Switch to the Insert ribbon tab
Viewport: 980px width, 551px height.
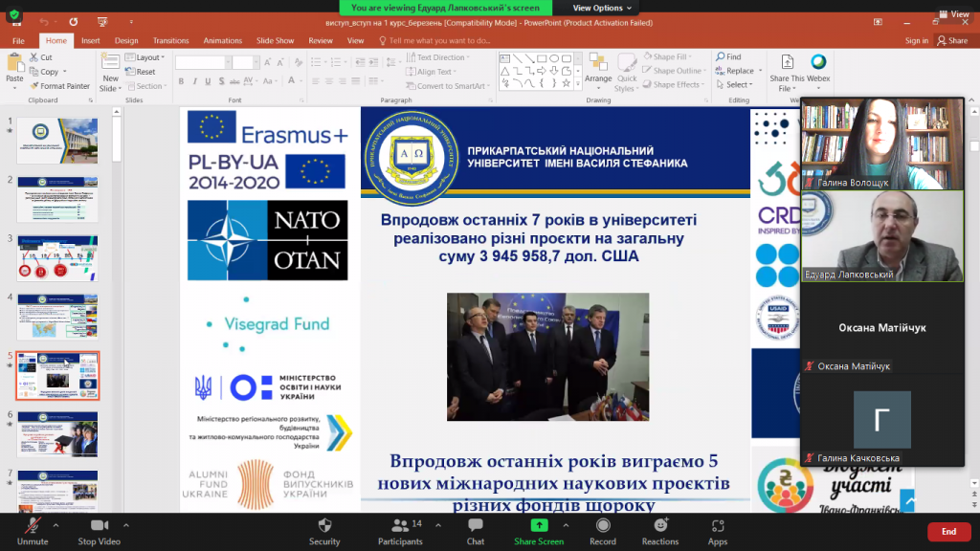pos(91,41)
